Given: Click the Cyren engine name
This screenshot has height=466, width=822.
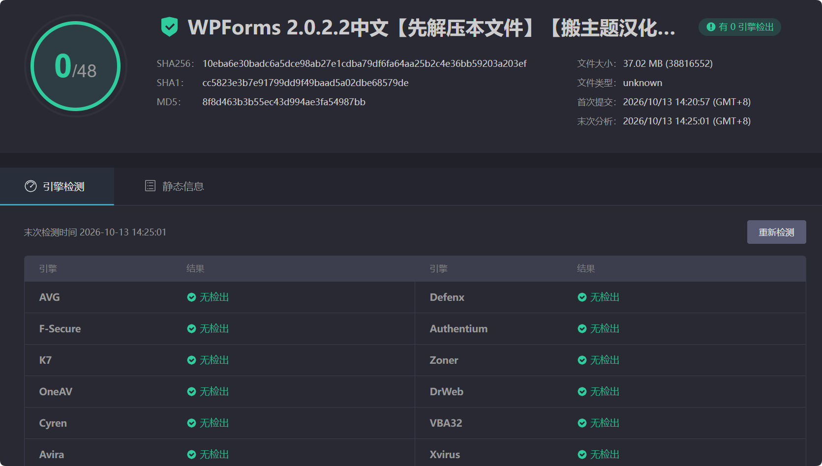Looking at the screenshot, I should [x=53, y=423].
